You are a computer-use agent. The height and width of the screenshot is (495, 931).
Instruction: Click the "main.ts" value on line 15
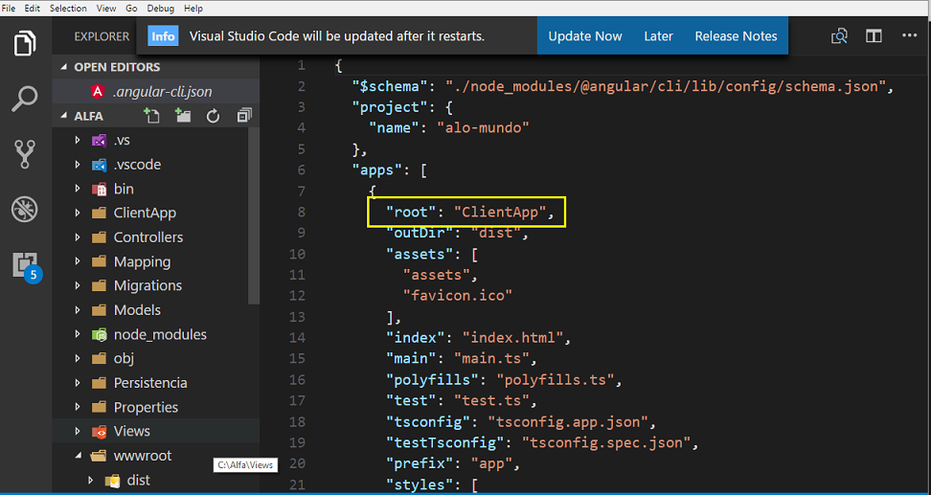tap(491, 358)
